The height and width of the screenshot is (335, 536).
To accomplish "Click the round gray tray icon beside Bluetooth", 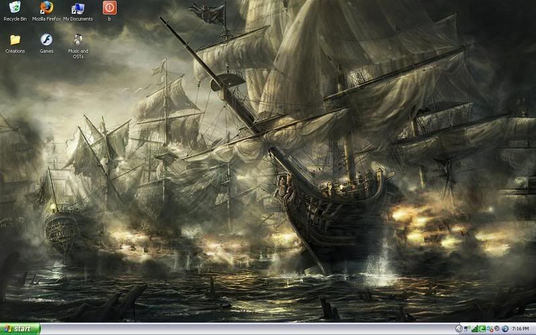I will [x=496, y=329].
